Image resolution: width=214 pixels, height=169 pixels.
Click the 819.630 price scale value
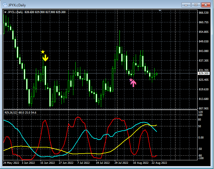(x=204, y=89)
